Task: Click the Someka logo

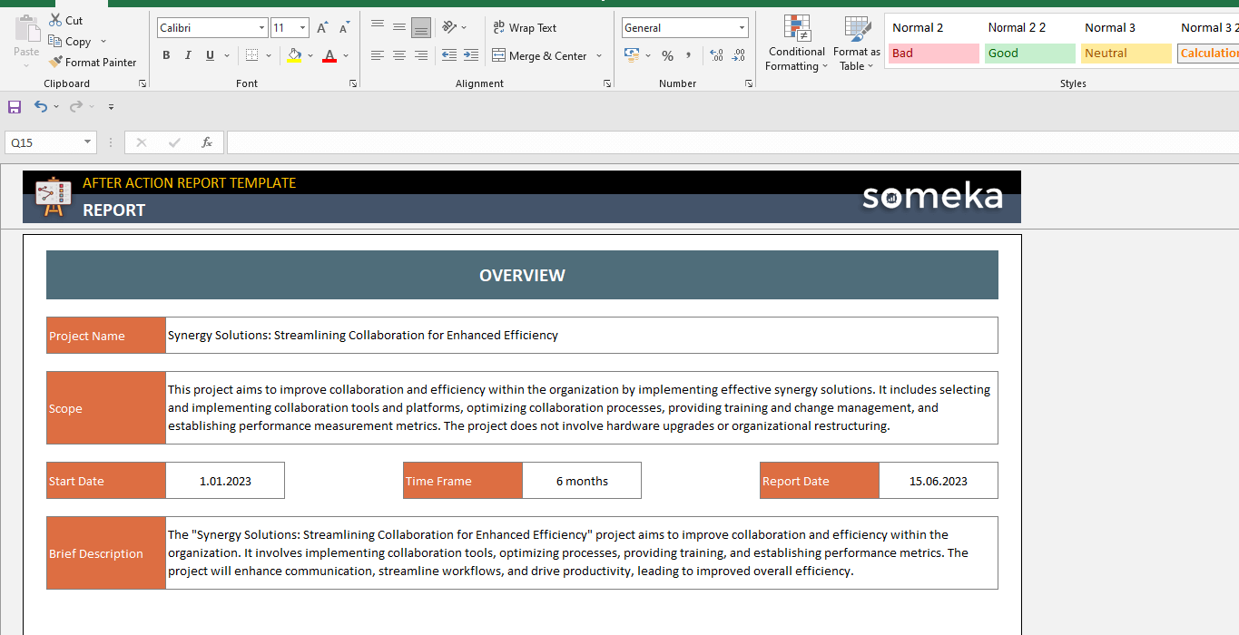Action: (x=932, y=196)
